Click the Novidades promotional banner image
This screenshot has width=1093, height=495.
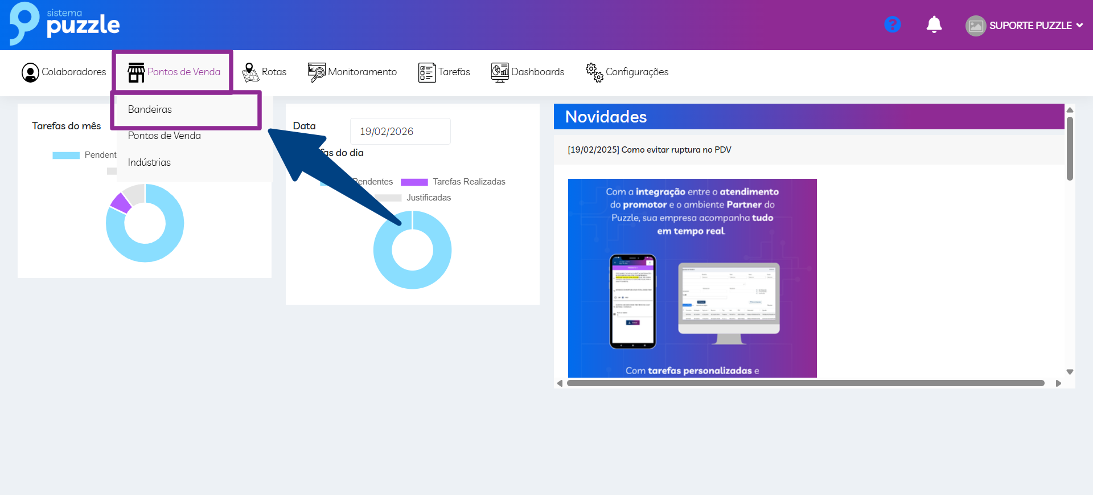click(692, 278)
